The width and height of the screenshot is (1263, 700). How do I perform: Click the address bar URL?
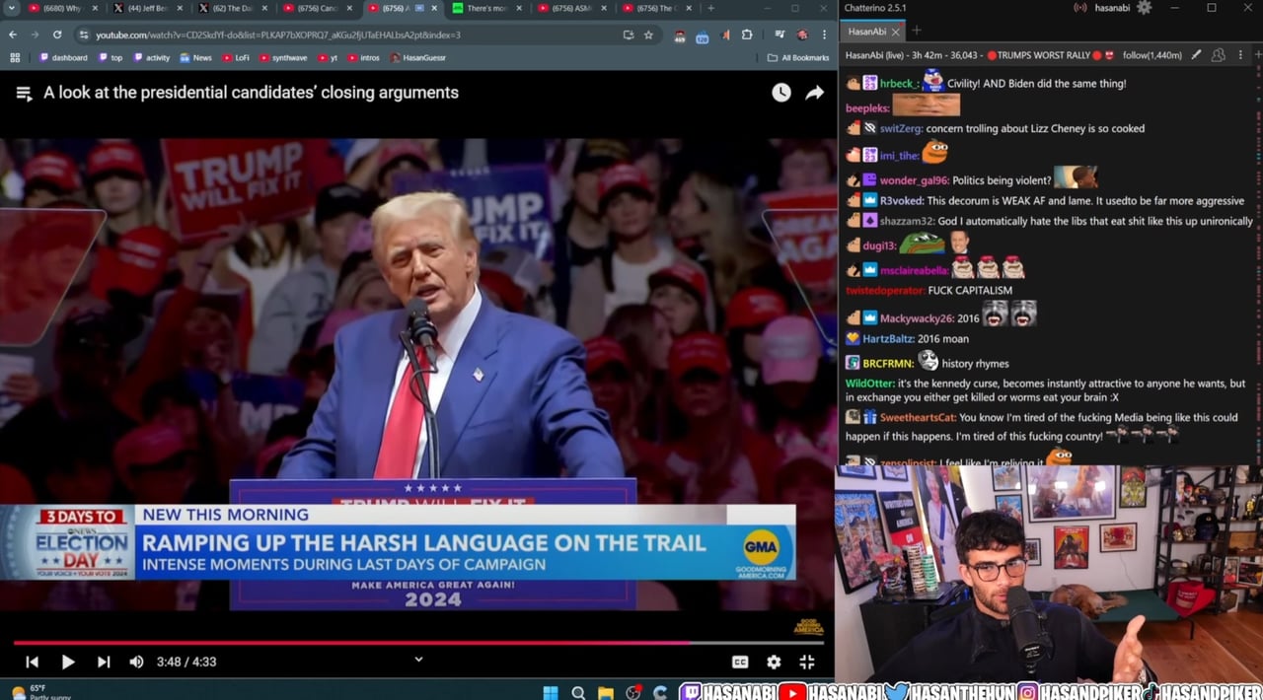pos(278,35)
